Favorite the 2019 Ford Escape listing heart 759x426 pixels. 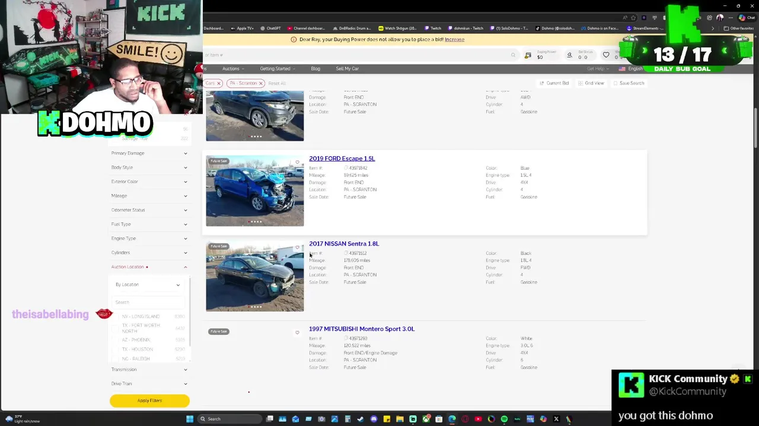point(297,162)
